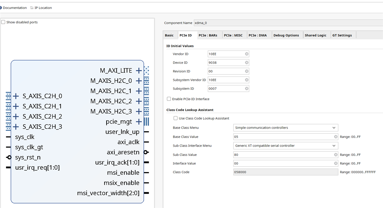Click the Class Code value field
This screenshot has height=208, width=383.
(x=286, y=172)
